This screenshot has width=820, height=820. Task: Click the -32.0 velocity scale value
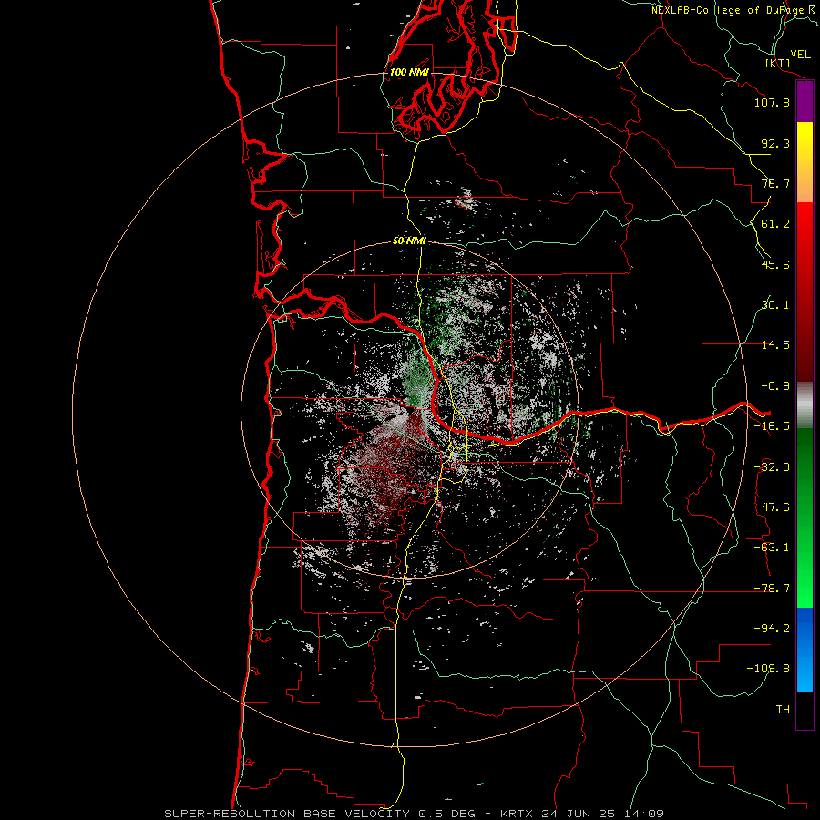(x=772, y=467)
